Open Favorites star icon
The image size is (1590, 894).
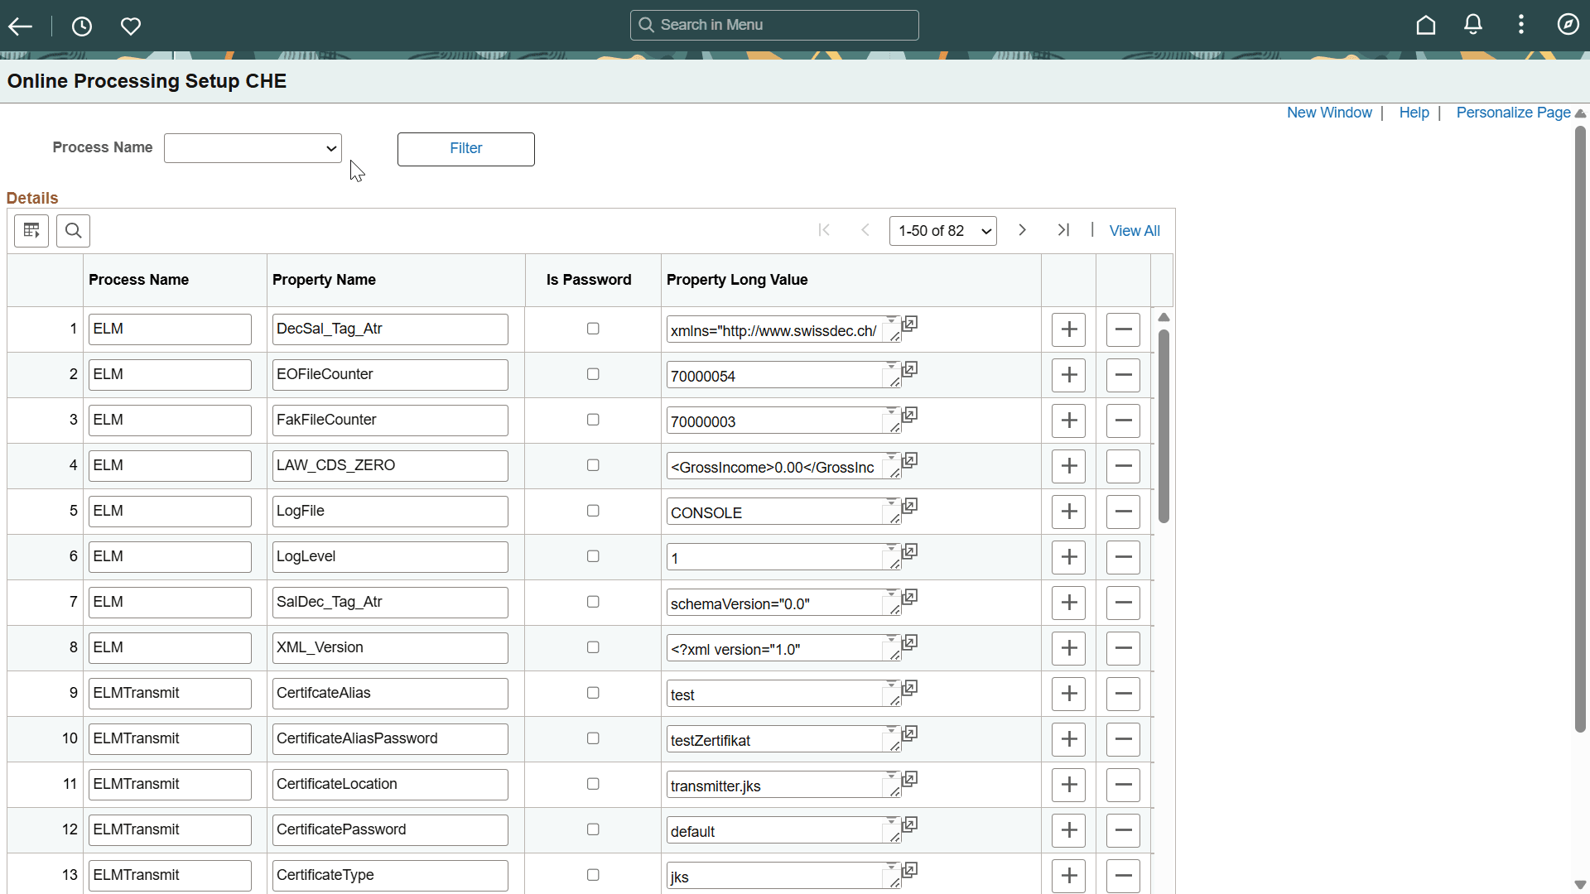pos(131,26)
